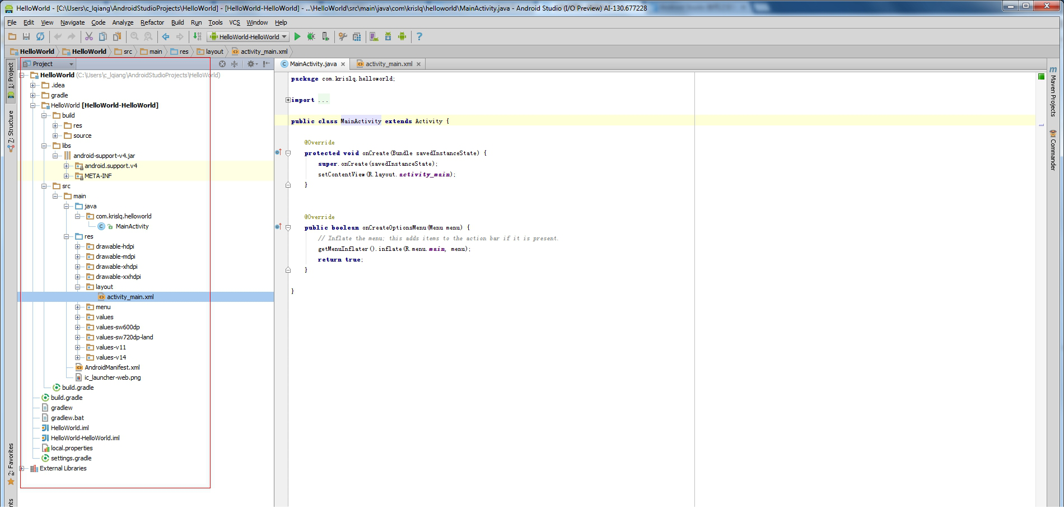Expand the drawable-hdpi folder

pos(77,246)
